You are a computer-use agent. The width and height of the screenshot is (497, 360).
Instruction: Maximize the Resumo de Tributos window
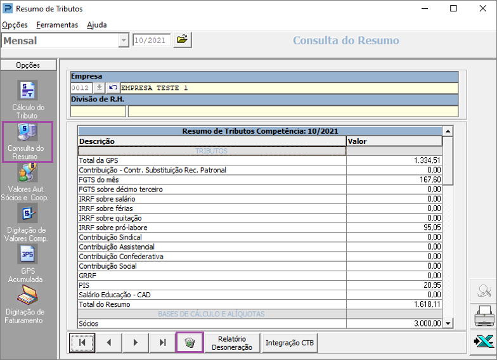coord(454,9)
